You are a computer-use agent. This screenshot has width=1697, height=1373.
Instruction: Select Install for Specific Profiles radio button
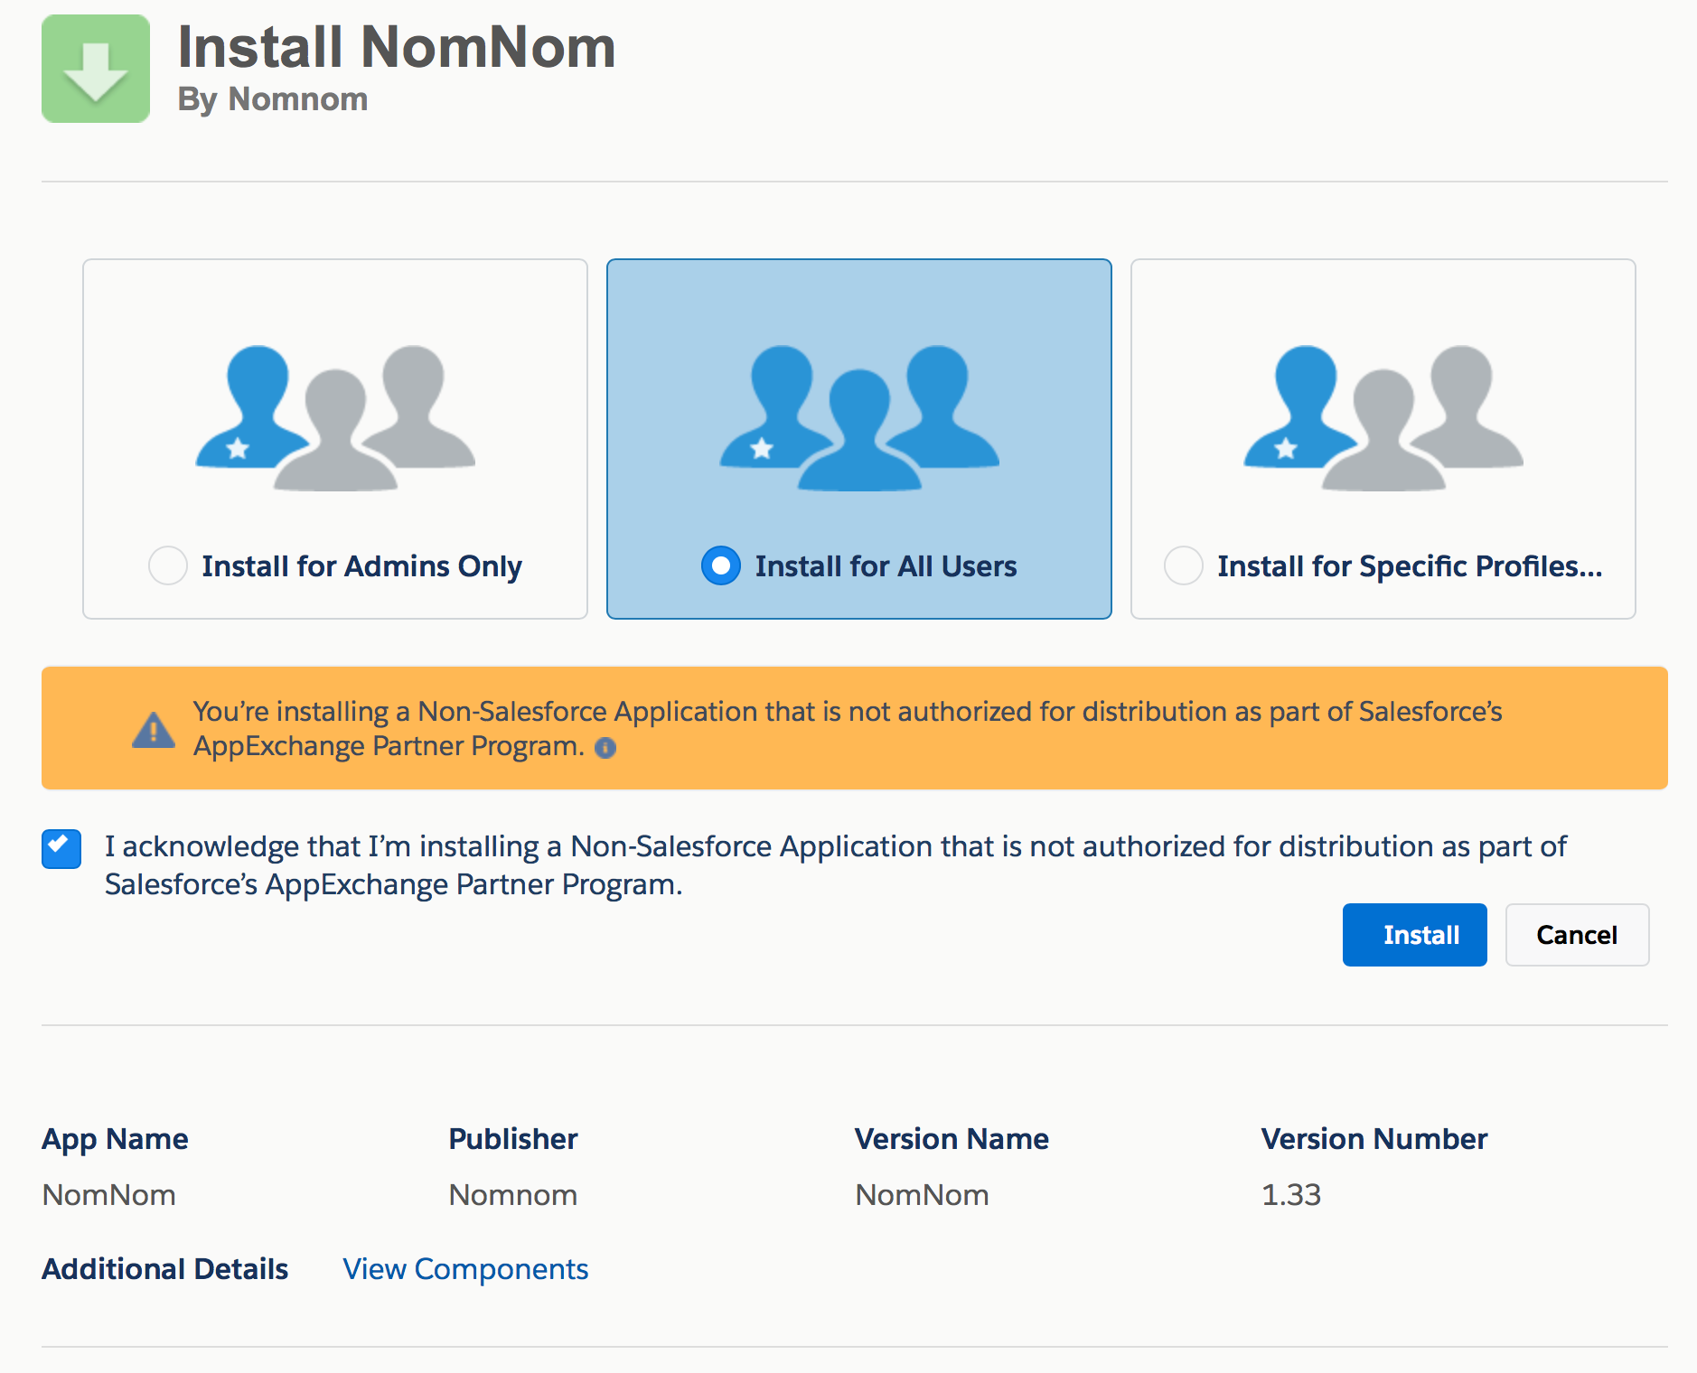coord(1184,565)
